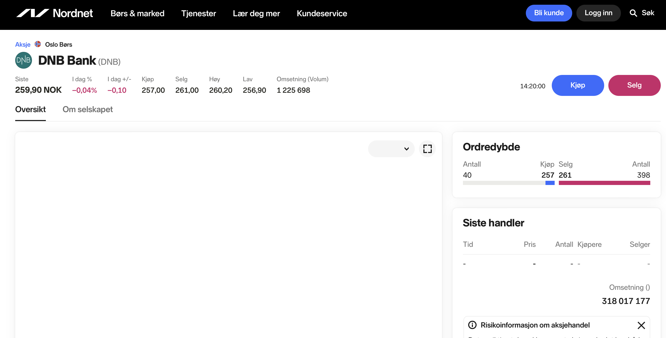Click Logg inn button
The image size is (666, 338).
pos(598,13)
